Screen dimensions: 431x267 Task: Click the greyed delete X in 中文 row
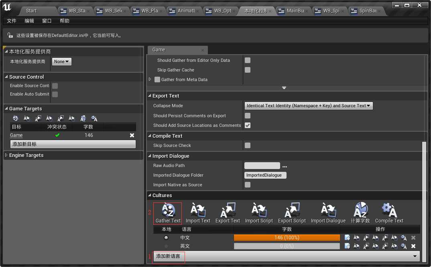coord(413,238)
